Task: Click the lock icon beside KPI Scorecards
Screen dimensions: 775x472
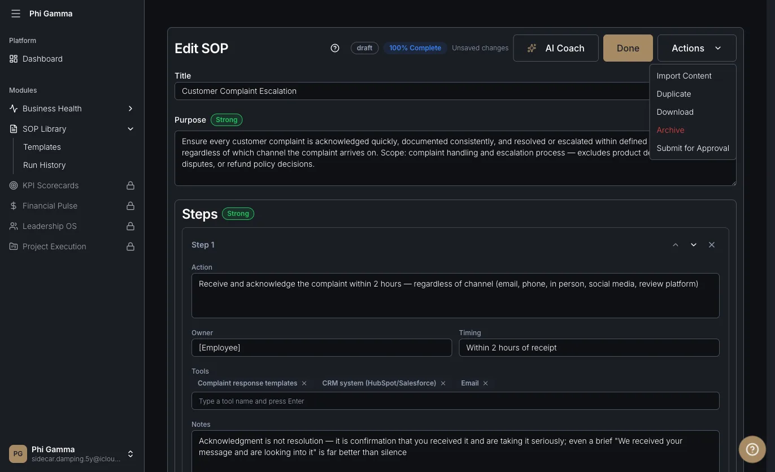Action: [x=130, y=185]
